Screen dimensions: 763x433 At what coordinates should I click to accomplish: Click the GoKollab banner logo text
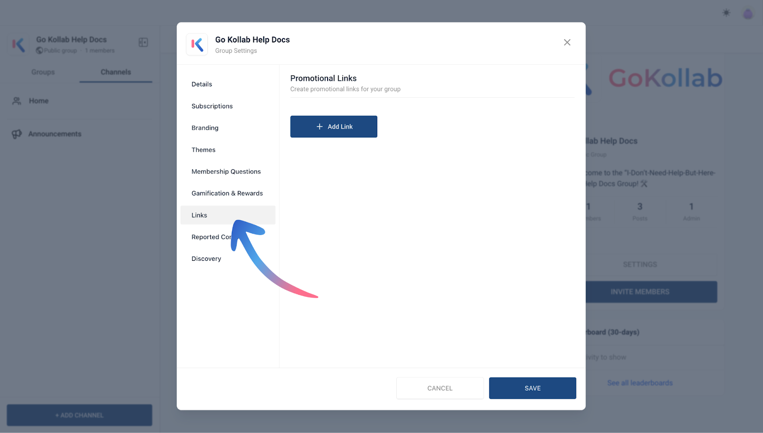(x=665, y=78)
